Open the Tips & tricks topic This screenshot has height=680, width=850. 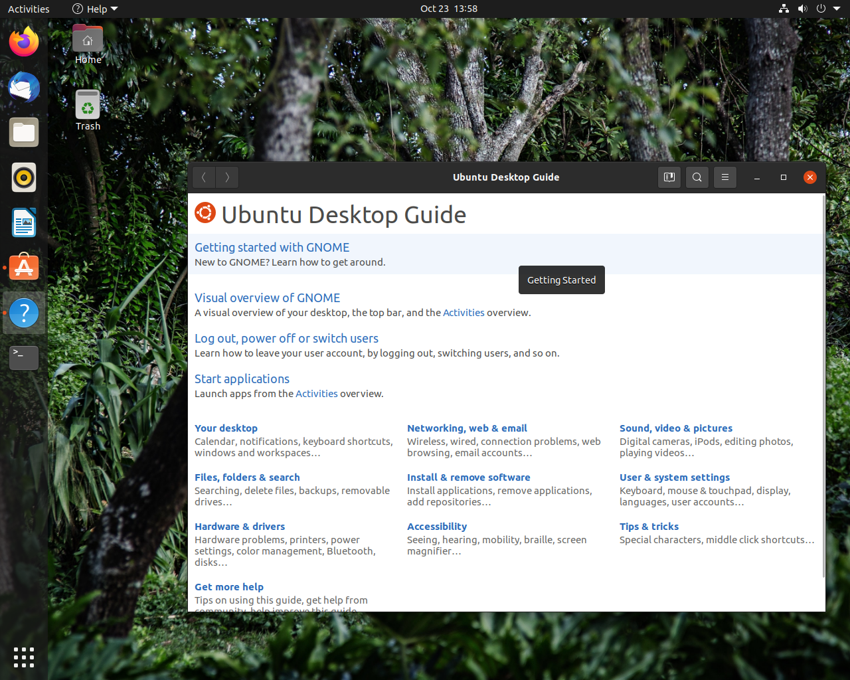(x=649, y=527)
